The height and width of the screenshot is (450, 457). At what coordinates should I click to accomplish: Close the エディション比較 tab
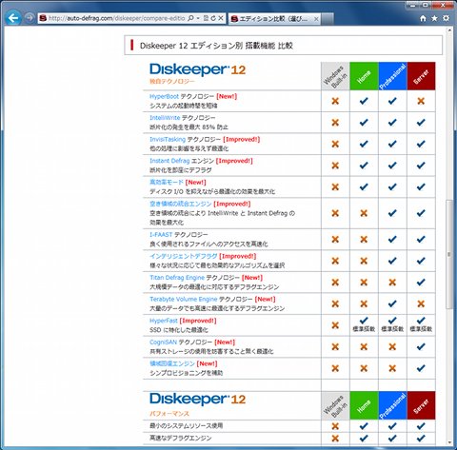tap(316, 19)
